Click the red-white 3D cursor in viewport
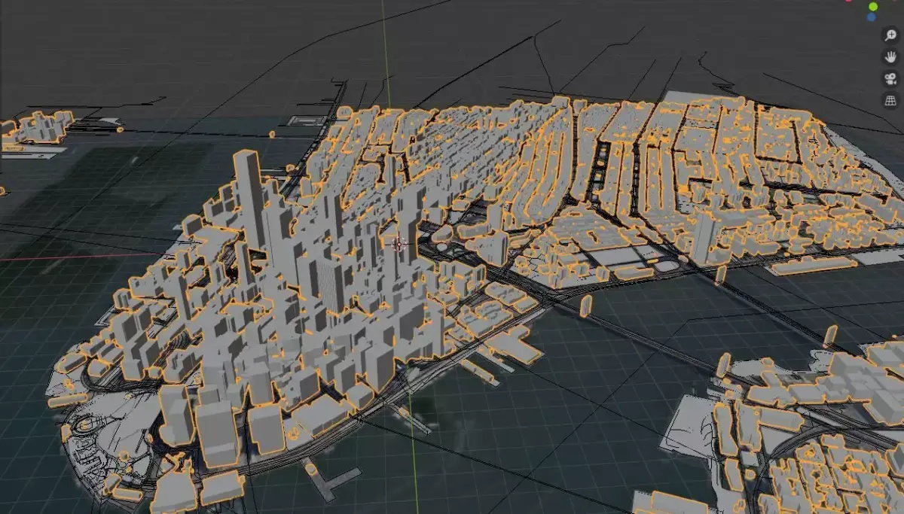 point(399,243)
